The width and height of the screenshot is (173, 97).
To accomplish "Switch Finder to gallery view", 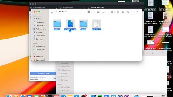I will pyautogui.click(x=103, y=12).
